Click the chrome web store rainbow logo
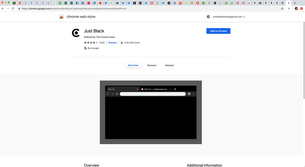The height and width of the screenshot is (167, 305). pyautogui.click(x=62, y=17)
